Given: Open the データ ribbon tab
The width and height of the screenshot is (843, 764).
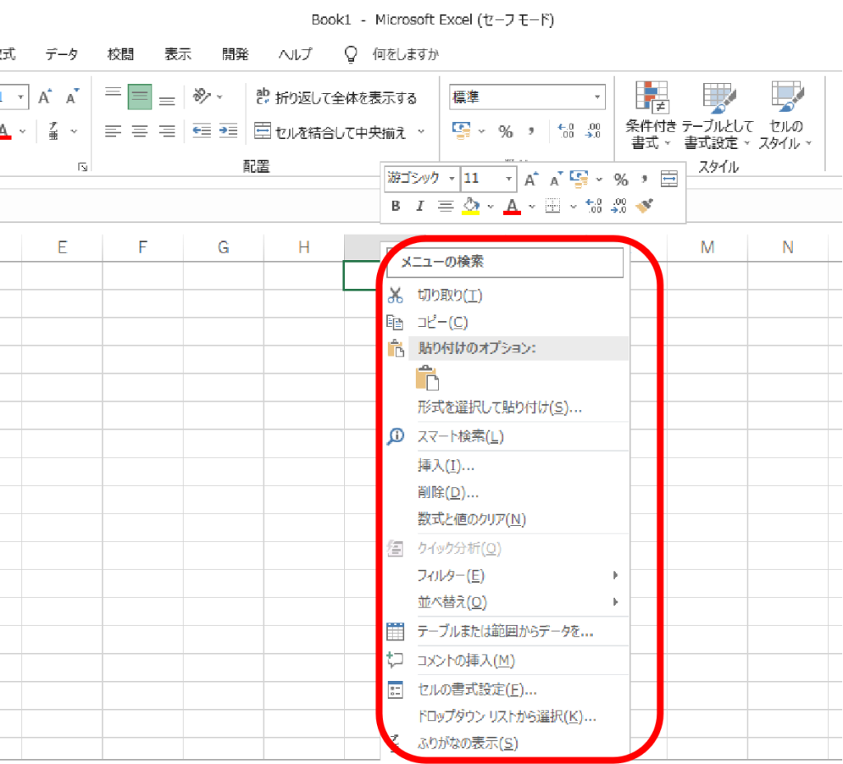Looking at the screenshot, I should coord(62,54).
